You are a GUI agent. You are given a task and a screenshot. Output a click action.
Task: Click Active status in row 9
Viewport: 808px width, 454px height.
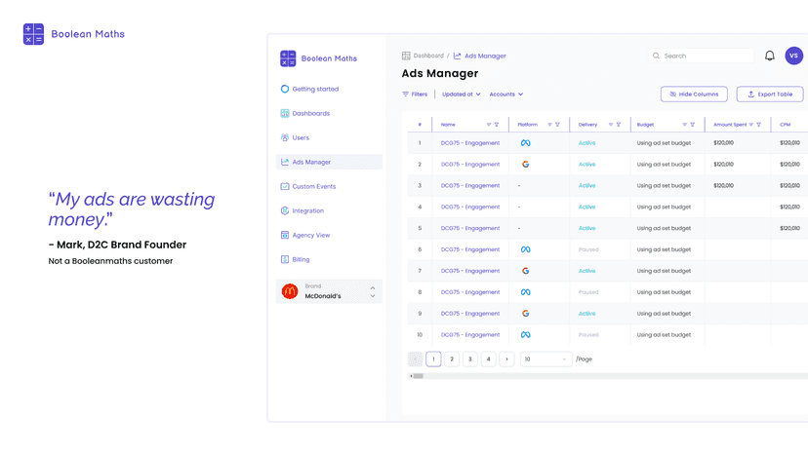[586, 314]
